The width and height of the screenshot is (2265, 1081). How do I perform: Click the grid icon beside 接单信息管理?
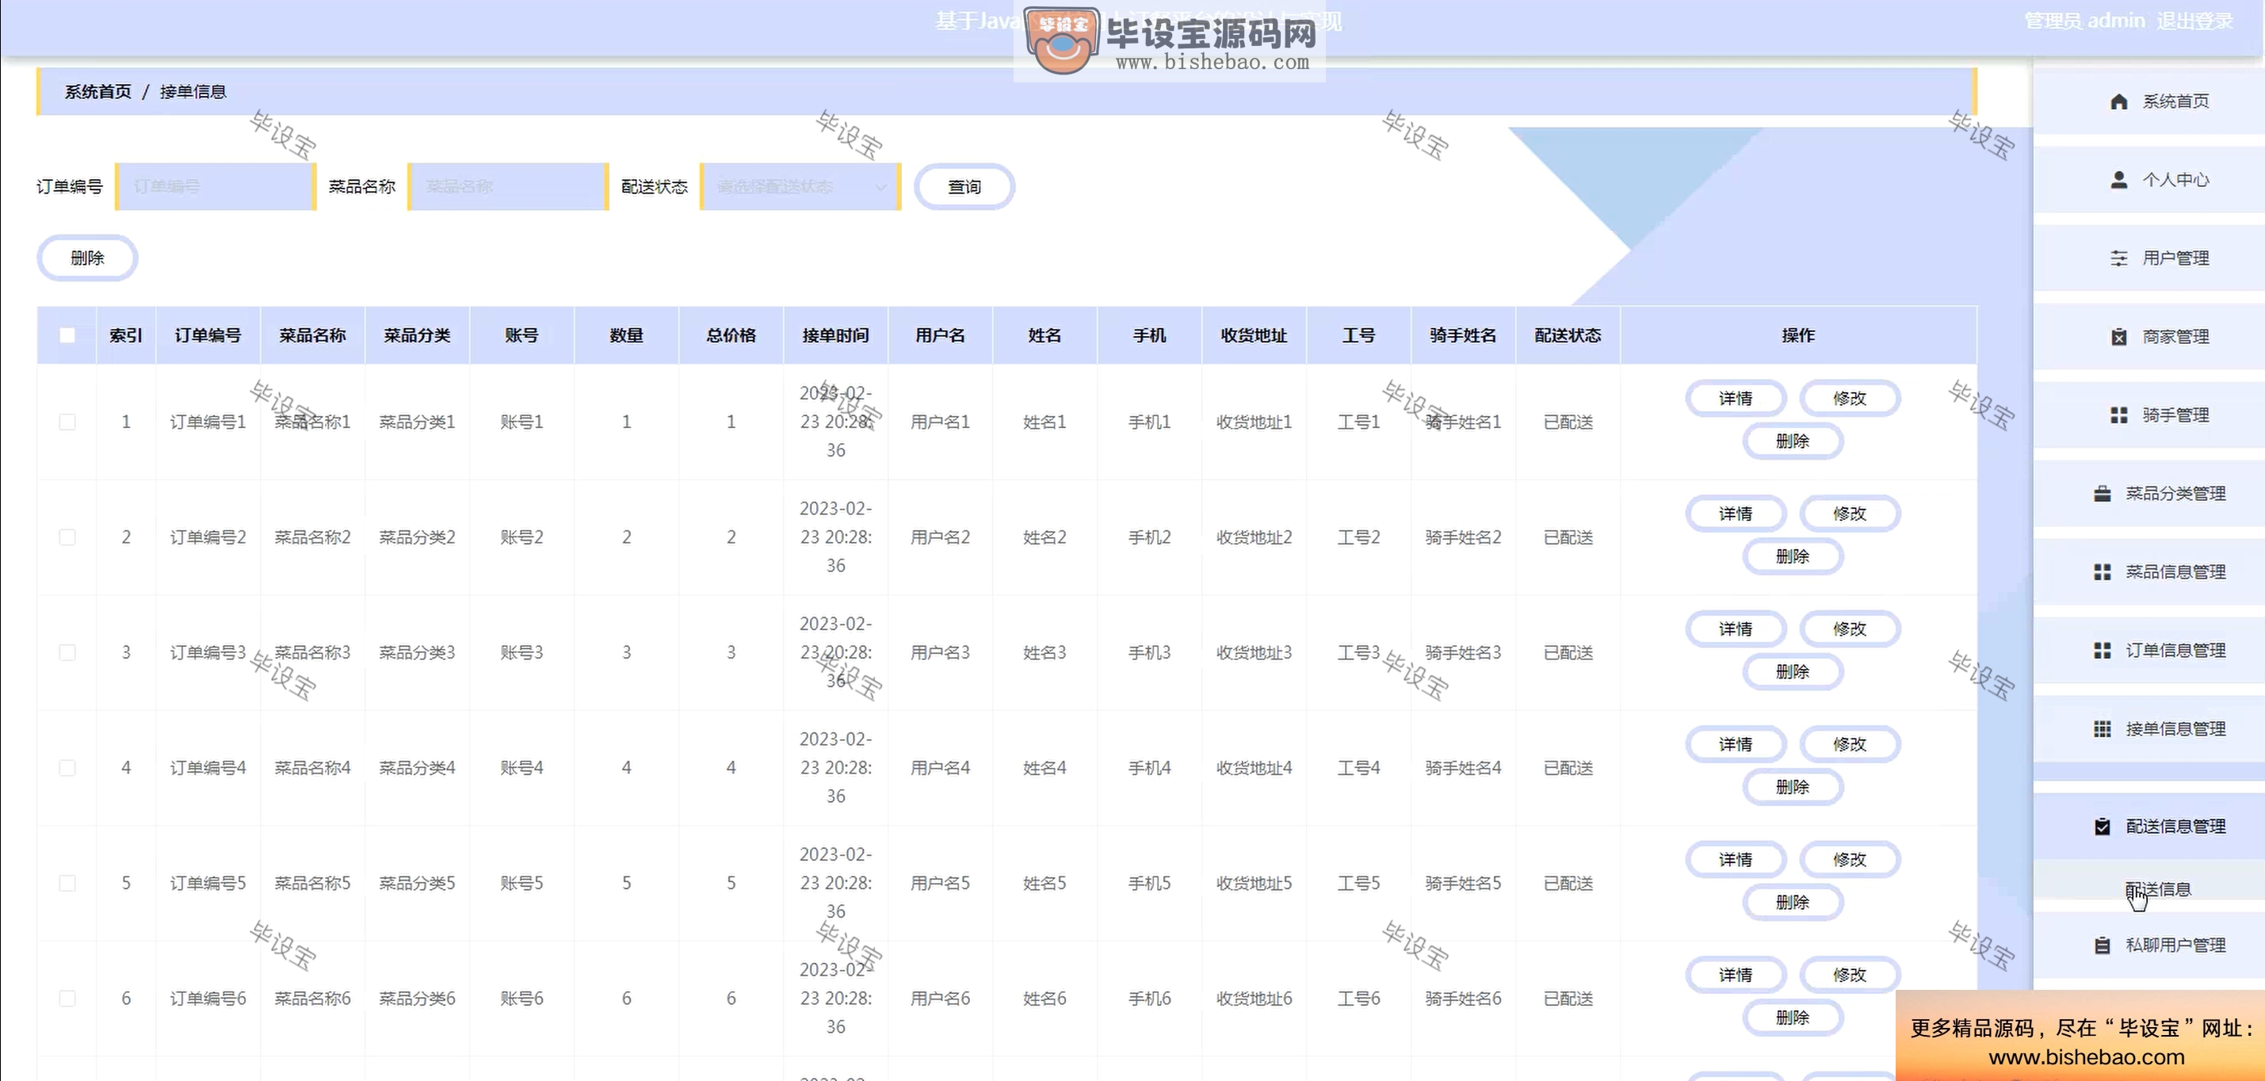(x=2103, y=728)
